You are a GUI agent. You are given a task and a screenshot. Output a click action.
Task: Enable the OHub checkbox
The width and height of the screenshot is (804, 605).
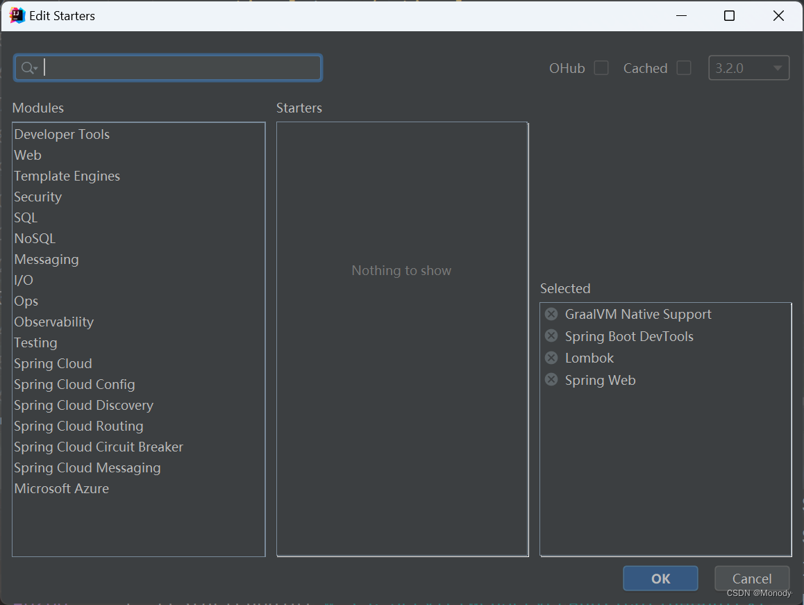[601, 68]
